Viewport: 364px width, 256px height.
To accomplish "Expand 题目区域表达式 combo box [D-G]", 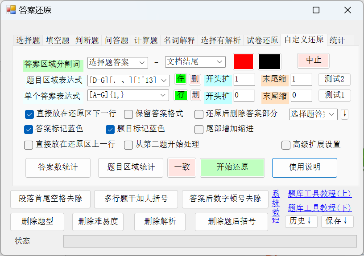I will pyautogui.click(x=128, y=81).
